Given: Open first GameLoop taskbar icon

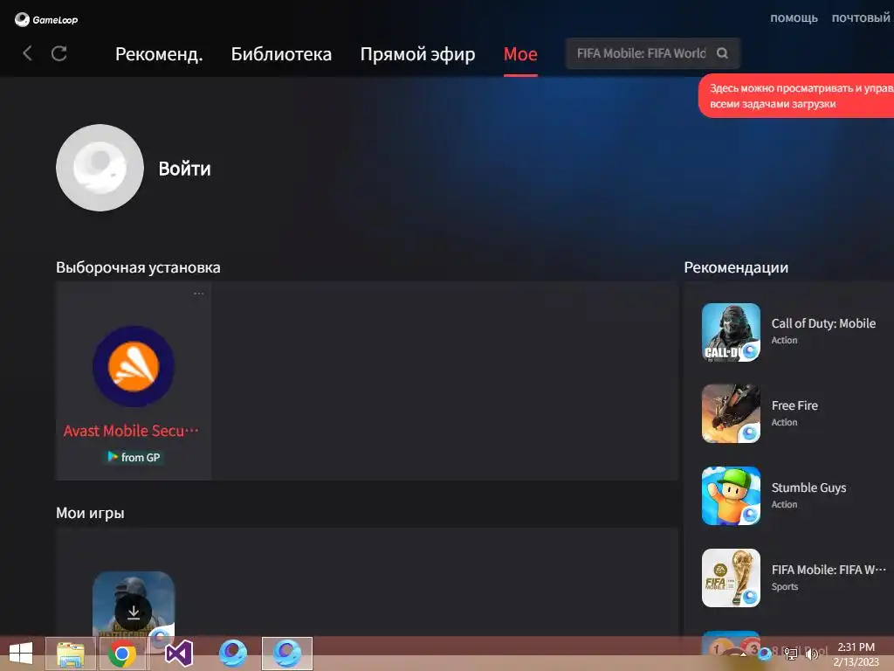Looking at the screenshot, I should click(233, 654).
